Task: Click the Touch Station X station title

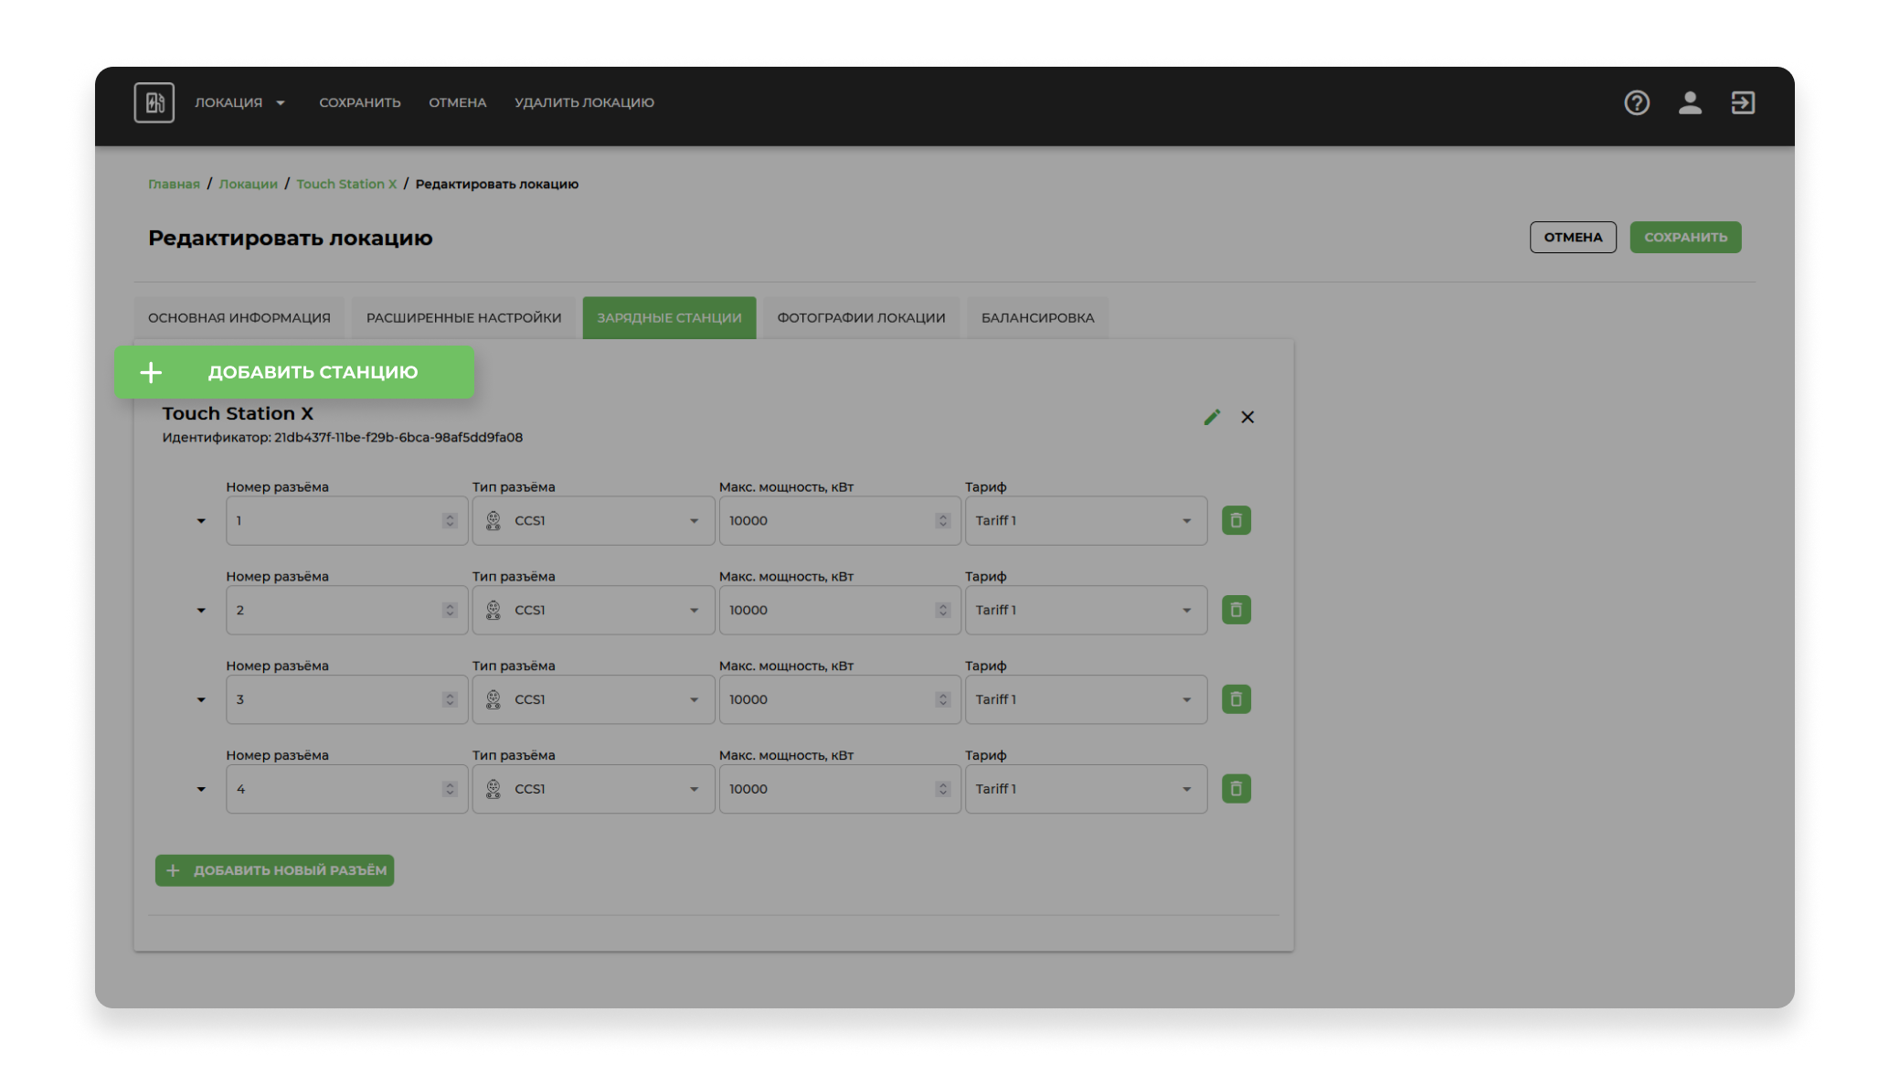Action: pos(238,414)
